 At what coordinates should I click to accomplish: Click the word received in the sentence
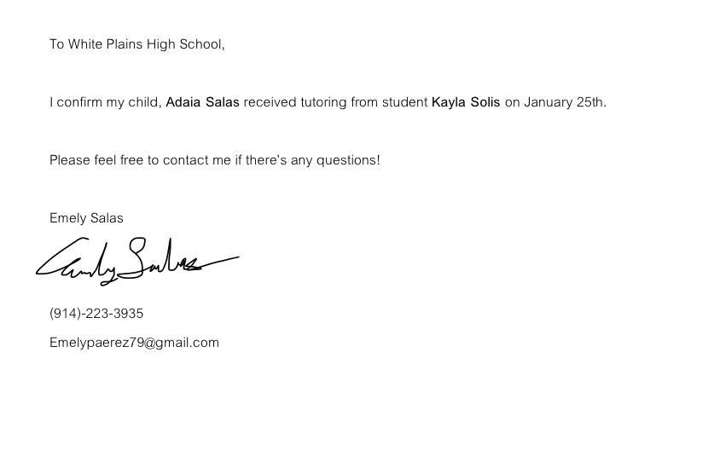[x=270, y=102]
